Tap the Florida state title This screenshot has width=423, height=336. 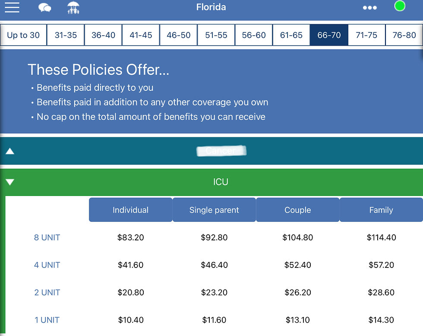(211, 7)
